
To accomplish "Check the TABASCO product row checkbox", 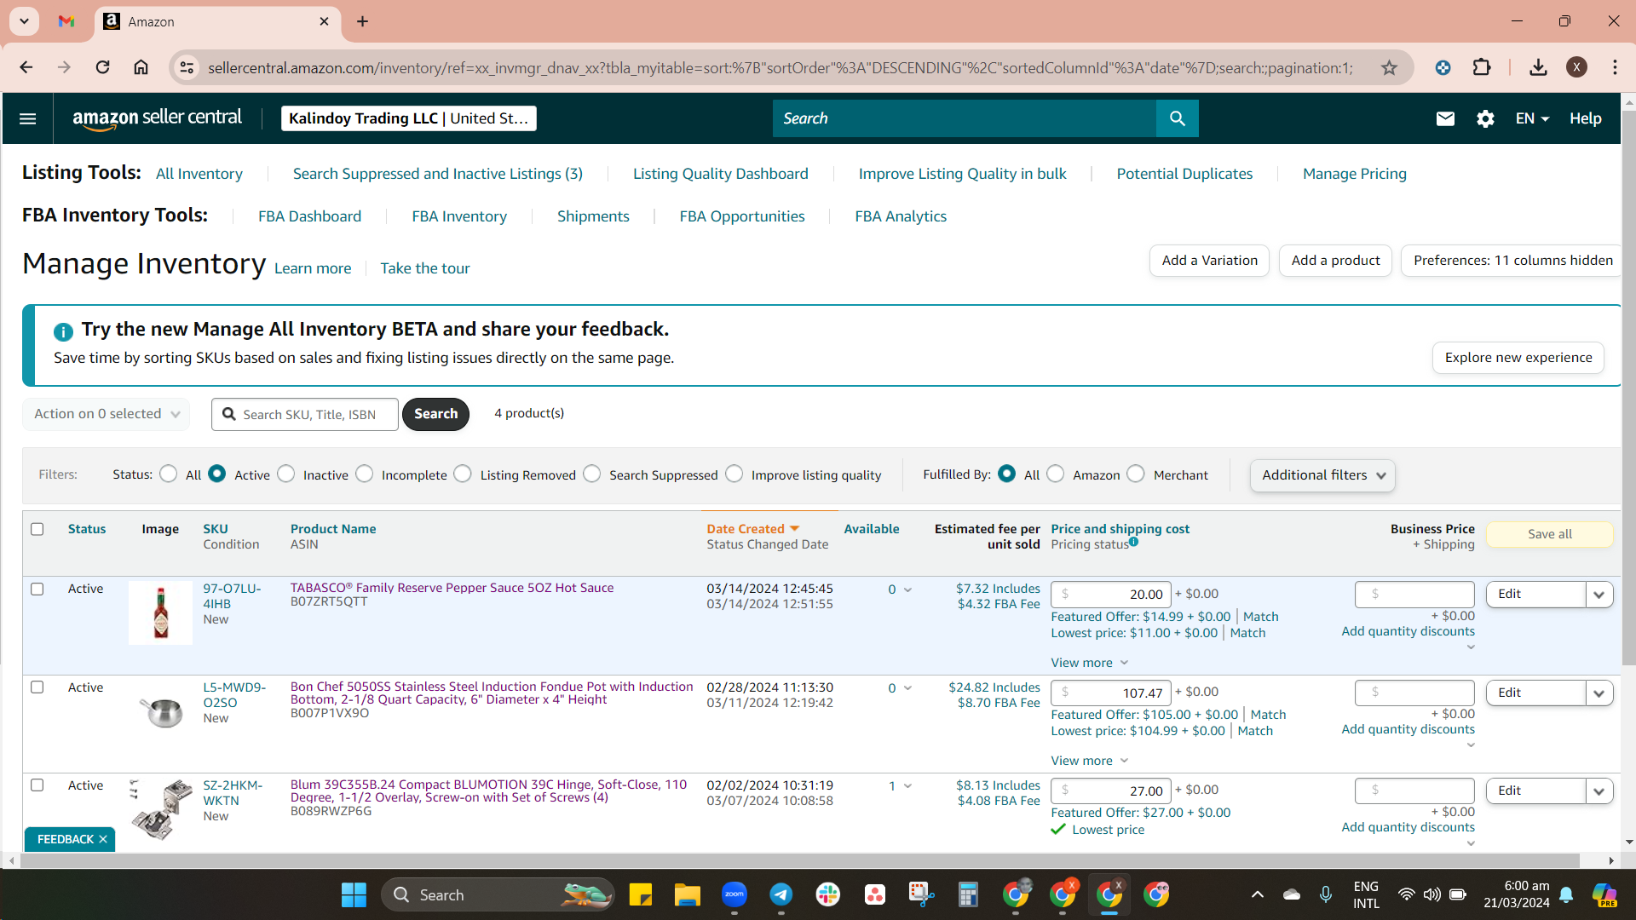I will pyautogui.click(x=37, y=589).
